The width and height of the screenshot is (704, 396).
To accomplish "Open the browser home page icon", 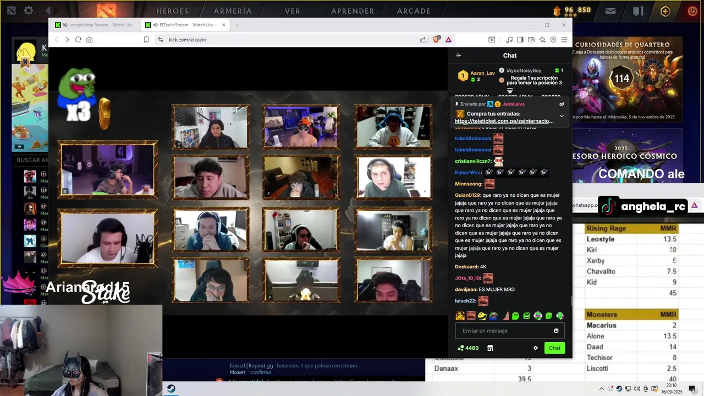I will click(90, 40).
